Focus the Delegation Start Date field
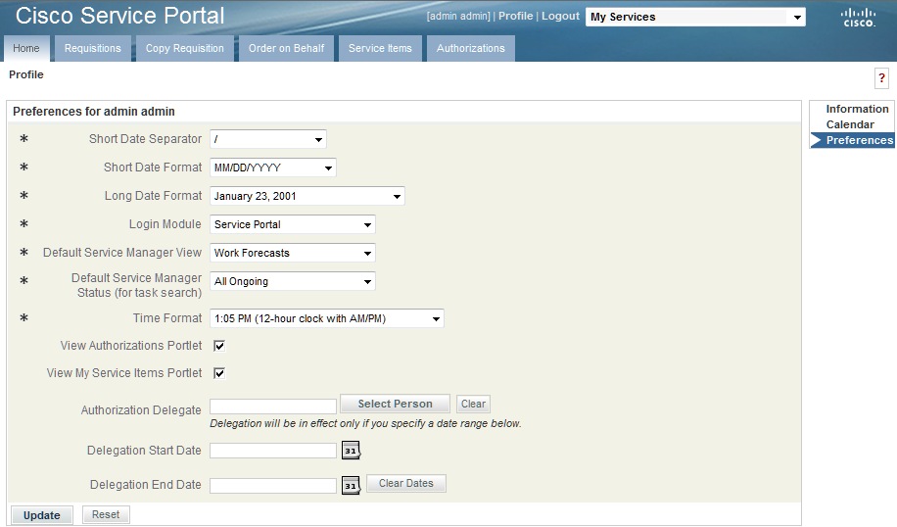Viewport: 897px width, 527px height. [273, 451]
